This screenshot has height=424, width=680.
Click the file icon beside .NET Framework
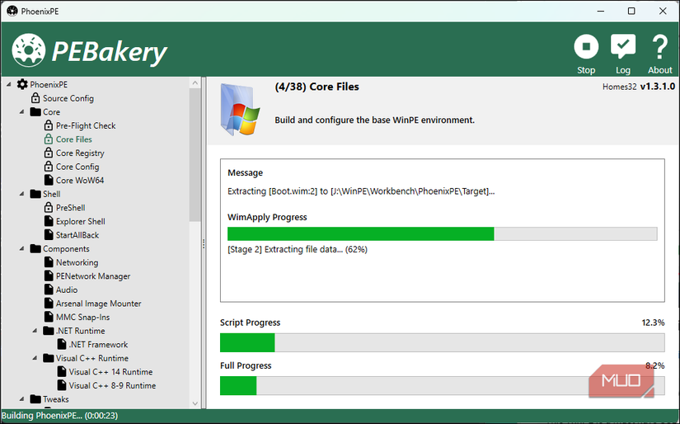click(62, 344)
